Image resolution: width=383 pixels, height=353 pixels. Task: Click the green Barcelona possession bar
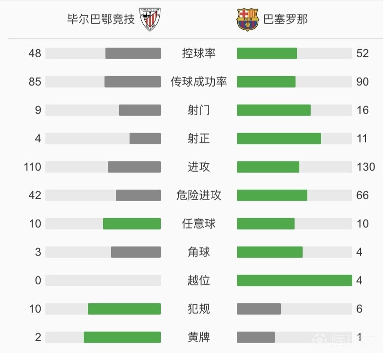[x=267, y=53]
